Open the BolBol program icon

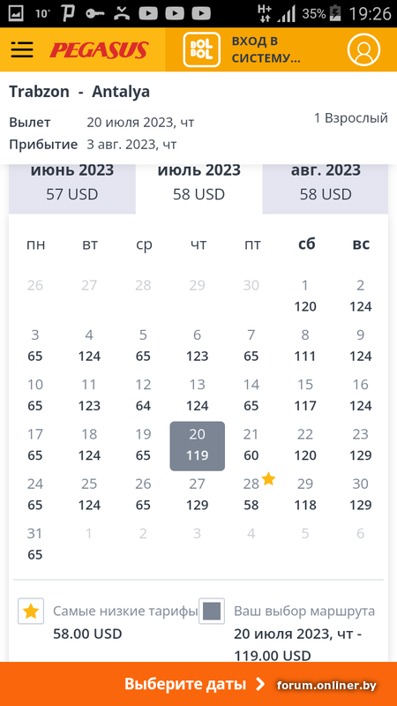[202, 49]
